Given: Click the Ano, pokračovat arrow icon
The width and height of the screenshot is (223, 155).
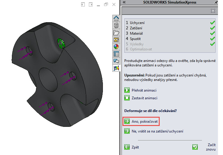Looking at the screenshot, I should 127,121.
